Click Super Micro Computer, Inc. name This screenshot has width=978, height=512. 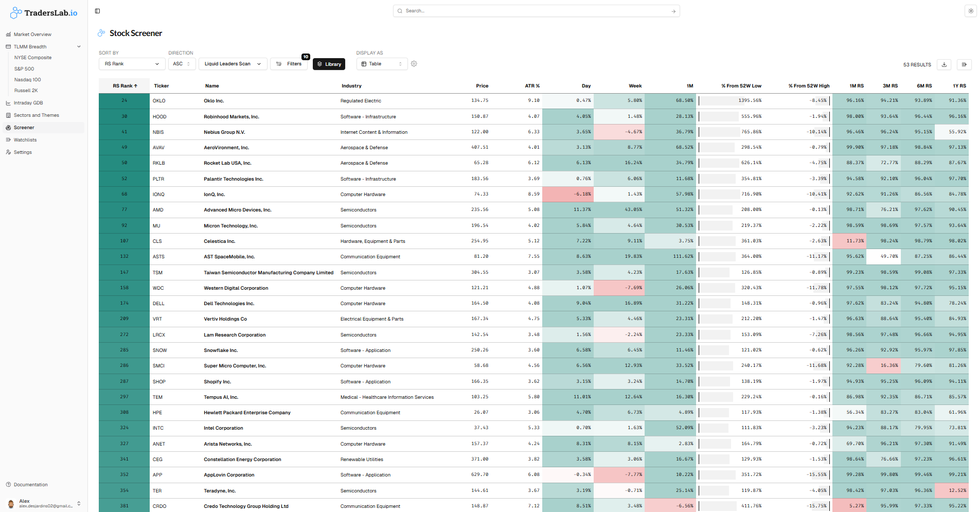pos(235,366)
